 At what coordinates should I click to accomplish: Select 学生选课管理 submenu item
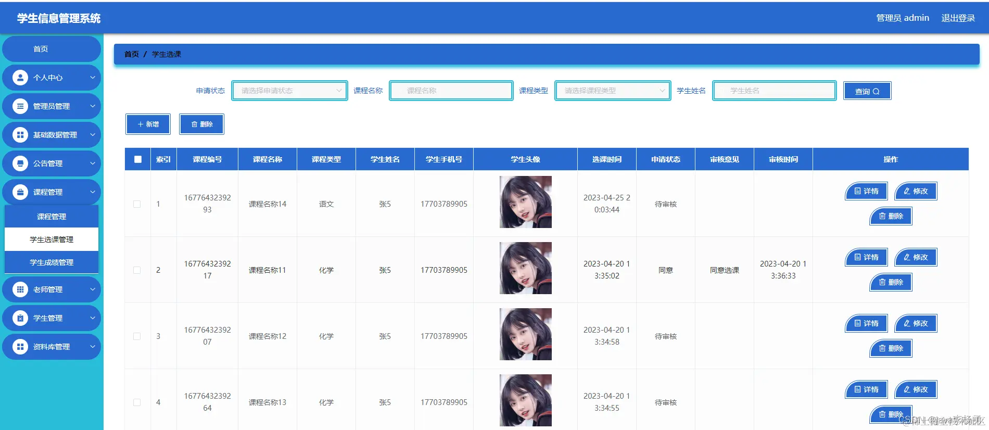click(52, 239)
